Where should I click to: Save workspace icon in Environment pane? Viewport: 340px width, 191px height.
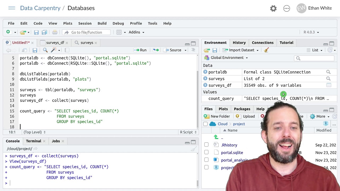215,50
